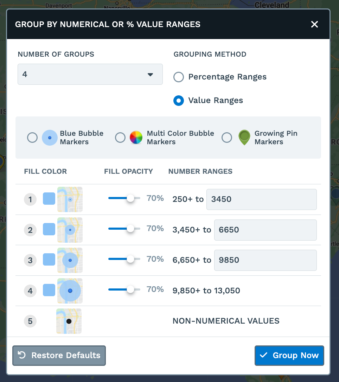This screenshot has height=382, width=339.
Task: Adjust fill opacity slider for group 3
Action: coord(124,259)
